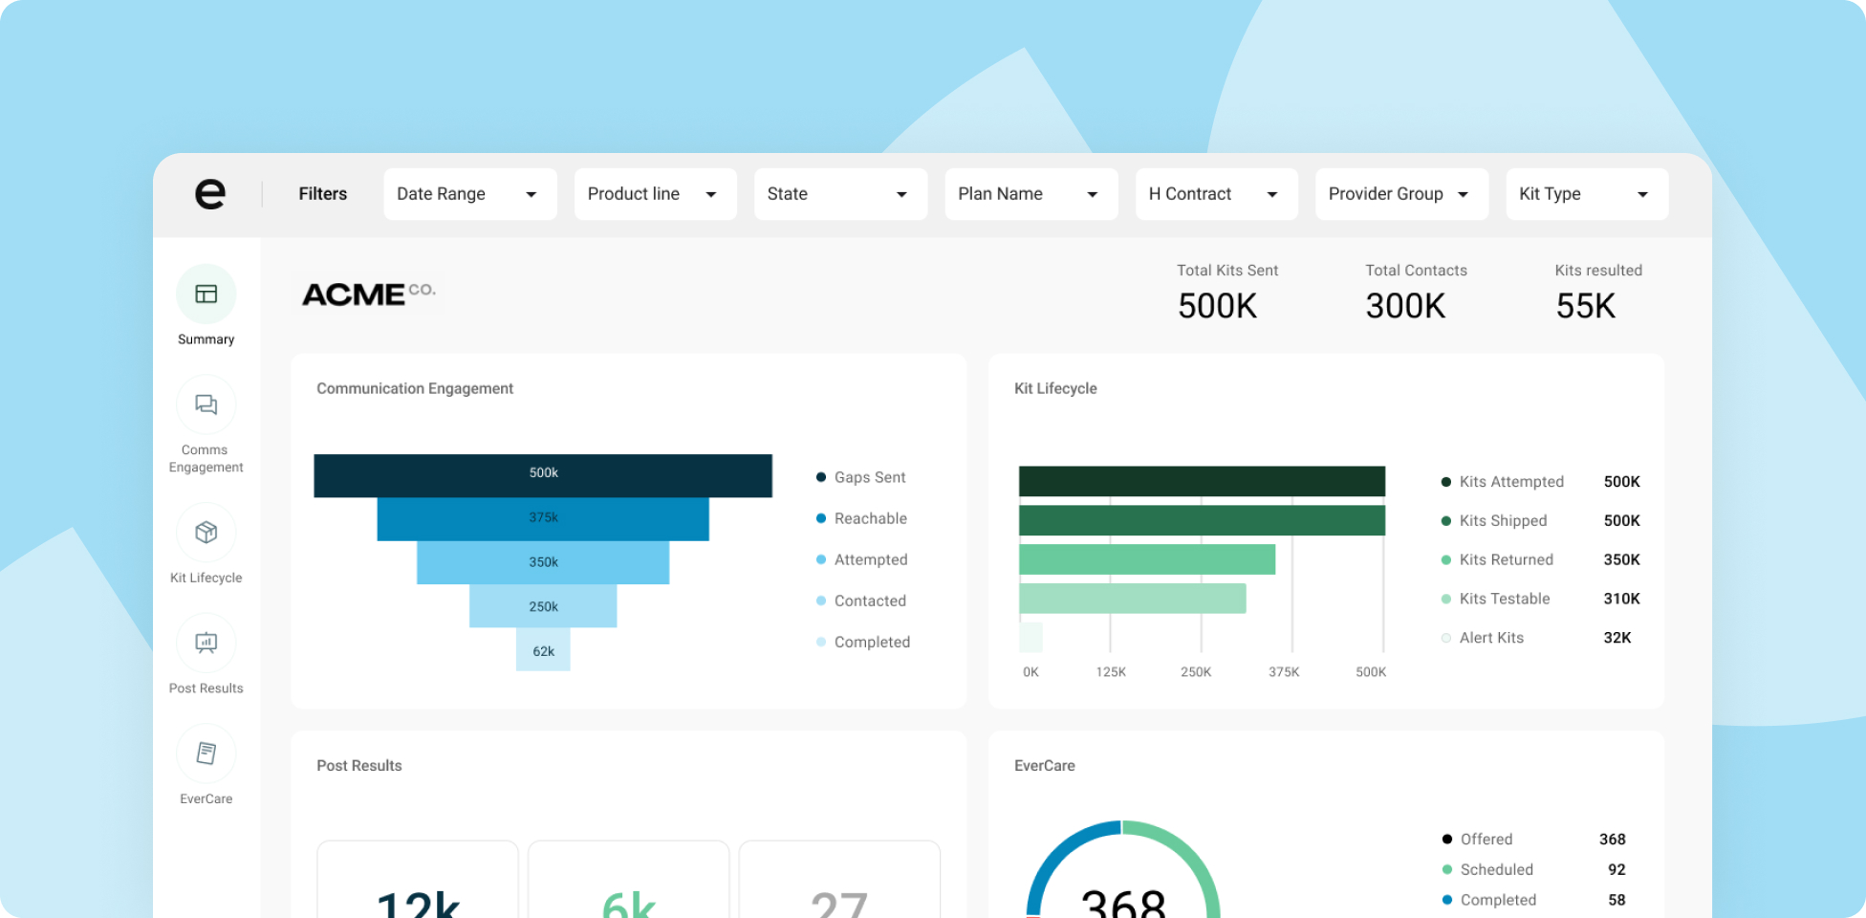Click the Filters label
Image resolution: width=1866 pixels, height=918 pixels.
click(x=323, y=194)
